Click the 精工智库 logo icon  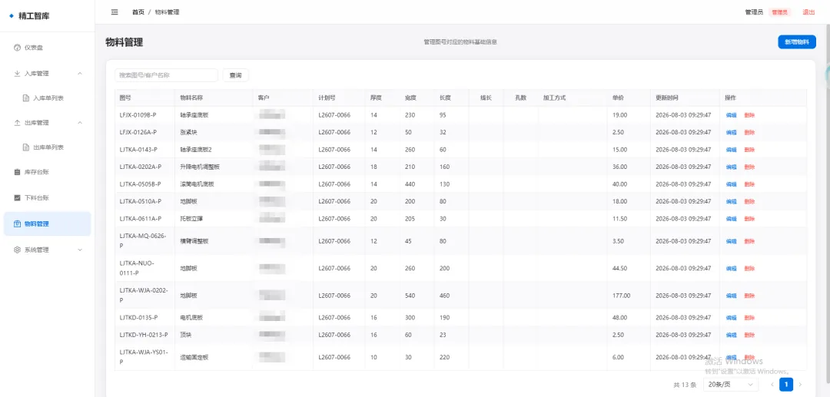click(x=12, y=16)
